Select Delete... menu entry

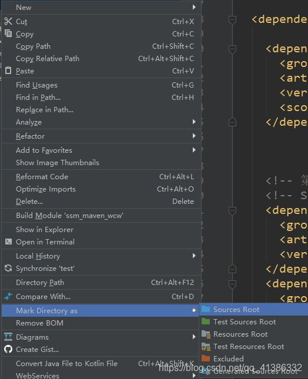point(101,202)
